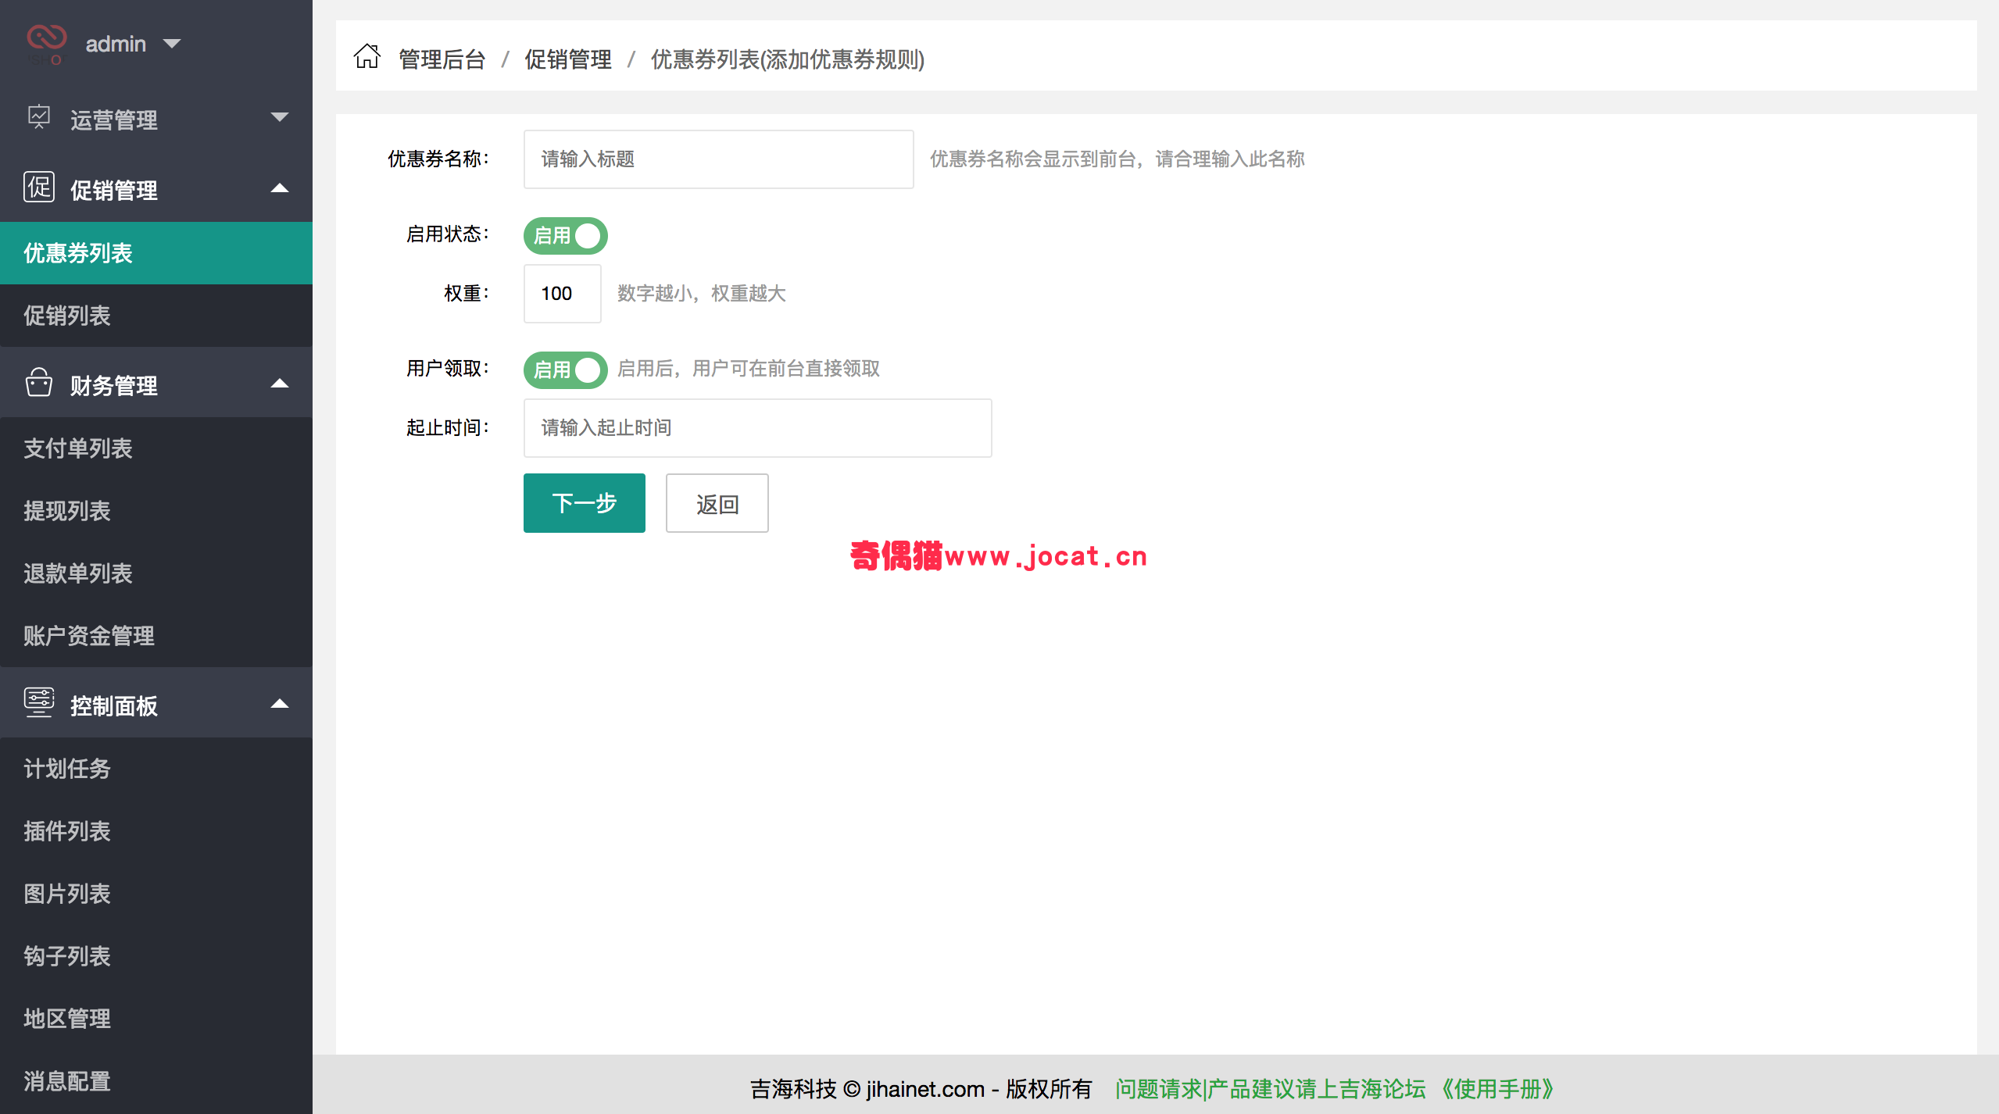Focus the 优惠券名称 input field

(719, 159)
